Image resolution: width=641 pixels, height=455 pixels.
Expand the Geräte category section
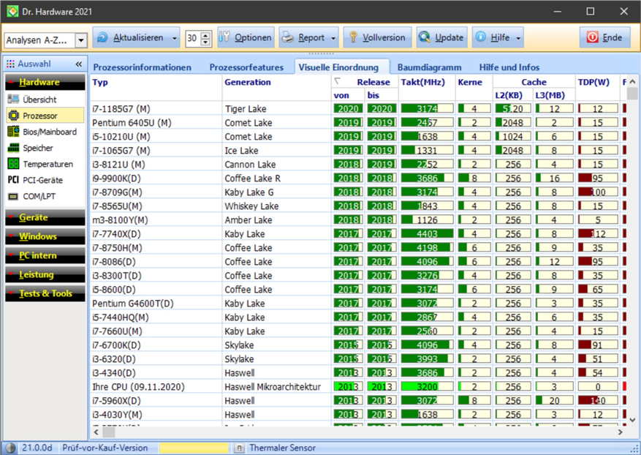tap(34, 217)
